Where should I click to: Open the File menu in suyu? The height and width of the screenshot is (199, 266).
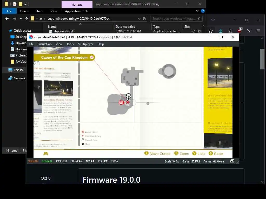point(31,44)
